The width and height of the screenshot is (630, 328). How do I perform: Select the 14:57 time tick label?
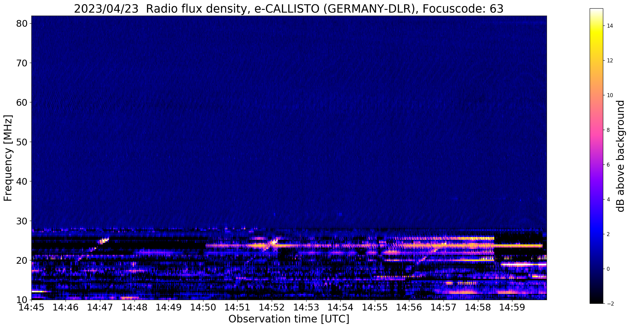coord(443,307)
